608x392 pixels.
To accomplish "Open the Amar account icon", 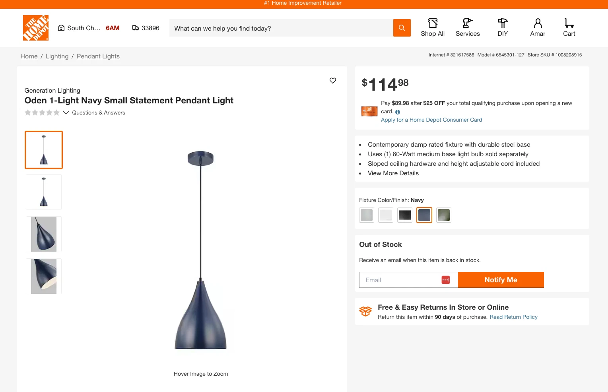I will (538, 28).
